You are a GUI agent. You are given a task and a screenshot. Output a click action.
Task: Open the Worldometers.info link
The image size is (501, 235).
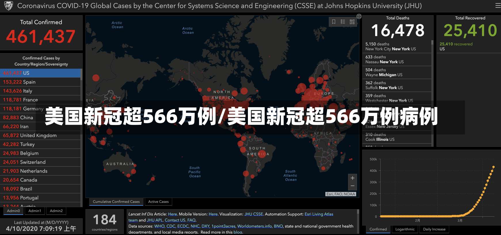255,226
